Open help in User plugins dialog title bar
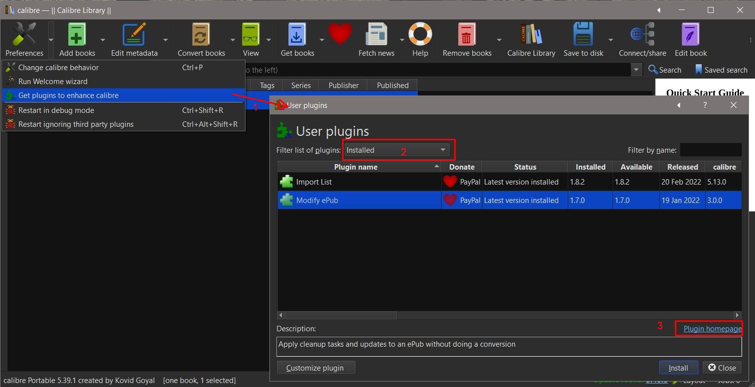This screenshot has height=387, width=755. click(705, 105)
